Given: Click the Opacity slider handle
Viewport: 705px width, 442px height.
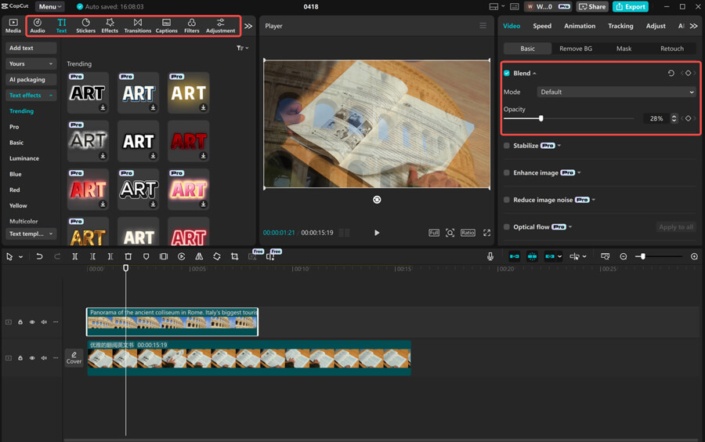Looking at the screenshot, I should (x=540, y=118).
